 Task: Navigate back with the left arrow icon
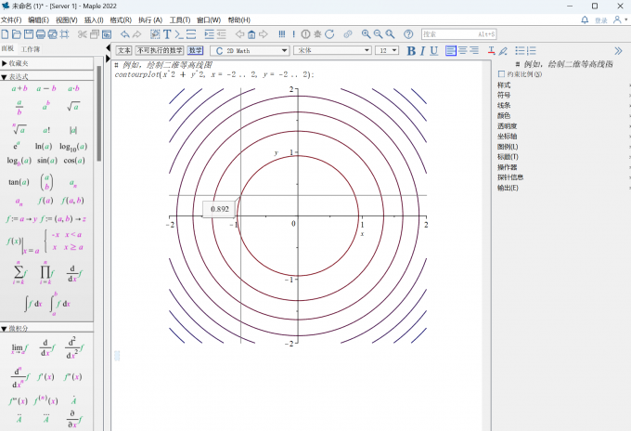tap(239, 34)
